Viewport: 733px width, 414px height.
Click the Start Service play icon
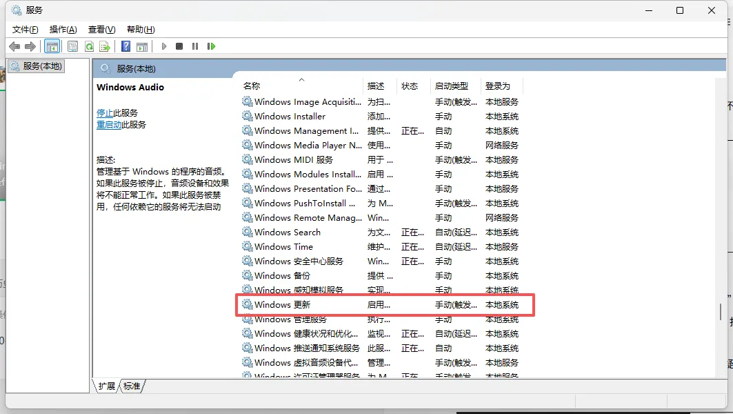tap(164, 46)
